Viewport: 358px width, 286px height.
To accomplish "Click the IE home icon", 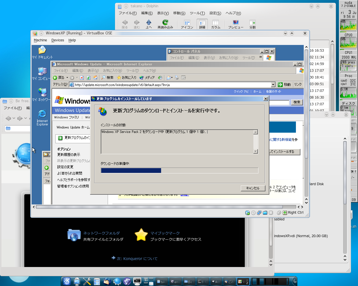I will 95,78.
